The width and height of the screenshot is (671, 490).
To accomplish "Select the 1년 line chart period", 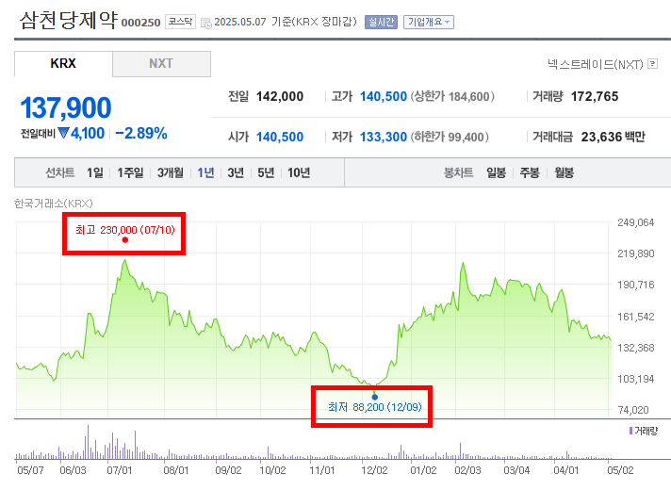I will (205, 172).
